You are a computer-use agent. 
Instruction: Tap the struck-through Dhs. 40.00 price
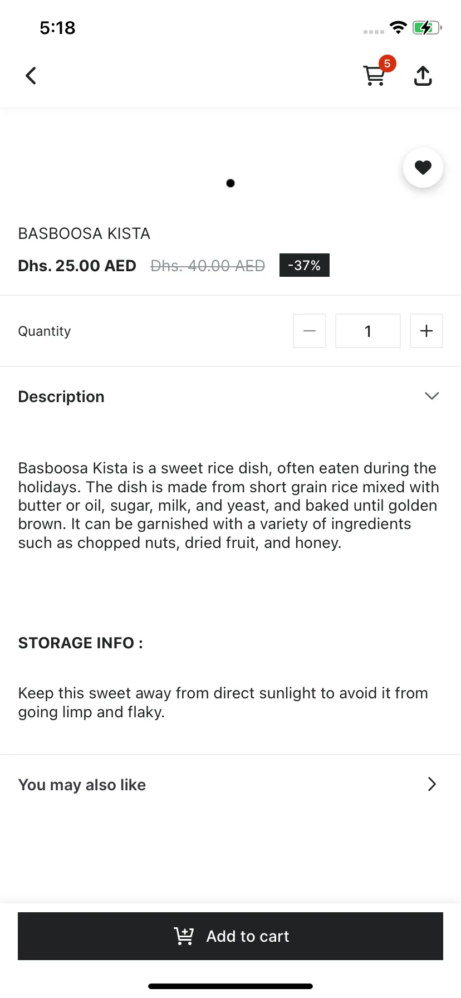tap(208, 266)
